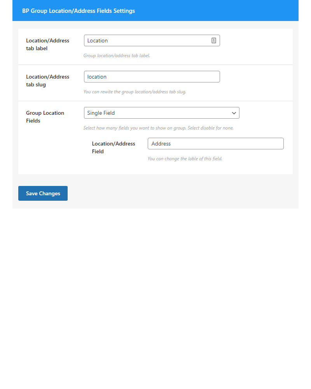Click the 'Location/Address tab slug' row label
The width and height of the screenshot is (311, 389).
[47, 81]
